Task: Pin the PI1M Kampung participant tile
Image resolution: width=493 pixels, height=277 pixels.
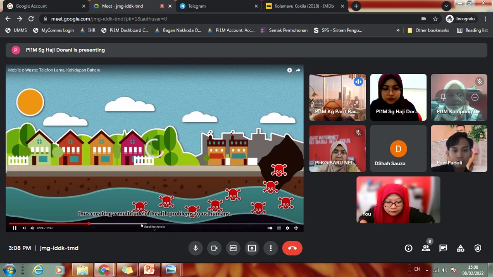Action: (x=443, y=97)
